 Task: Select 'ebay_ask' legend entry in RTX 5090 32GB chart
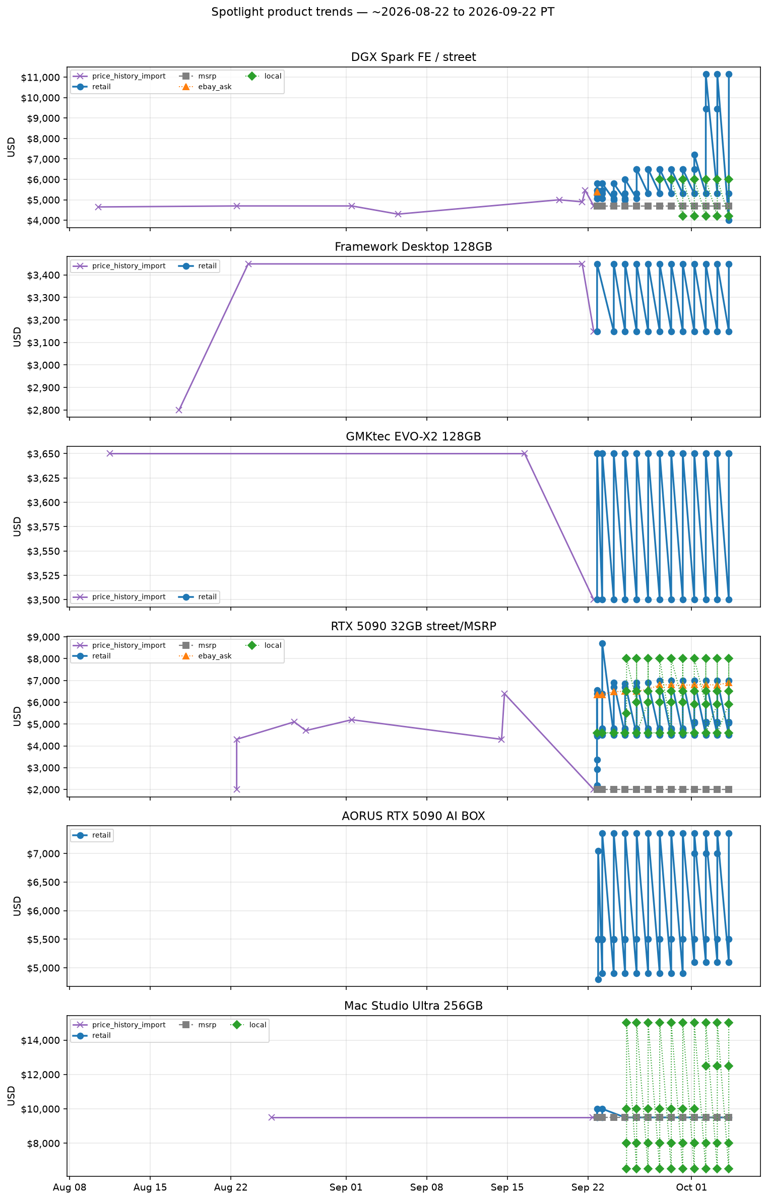click(x=205, y=656)
